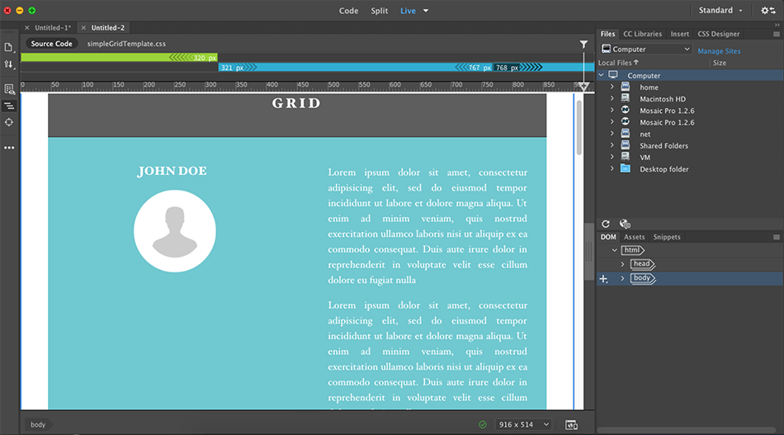The height and width of the screenshot is (435, 784).
Task: Open the Live view mode dropdown arrow
Action: pos(426,11)
